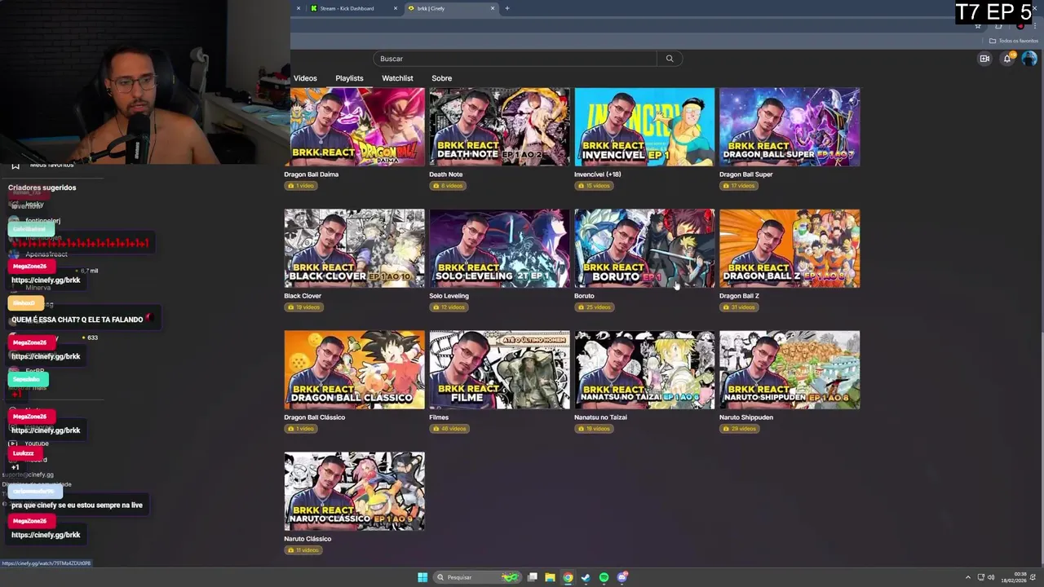Show hidden system tray icons
The image size is (1044, 587).
[x=968, y=577]
